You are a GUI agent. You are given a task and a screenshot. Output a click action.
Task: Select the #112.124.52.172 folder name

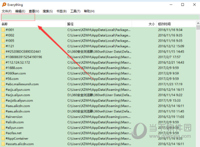pos(18,63)
